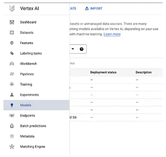Click the Dashboard icon in sidebar
The width and height of the screenshot is (166, 157).
pos(12,22)
